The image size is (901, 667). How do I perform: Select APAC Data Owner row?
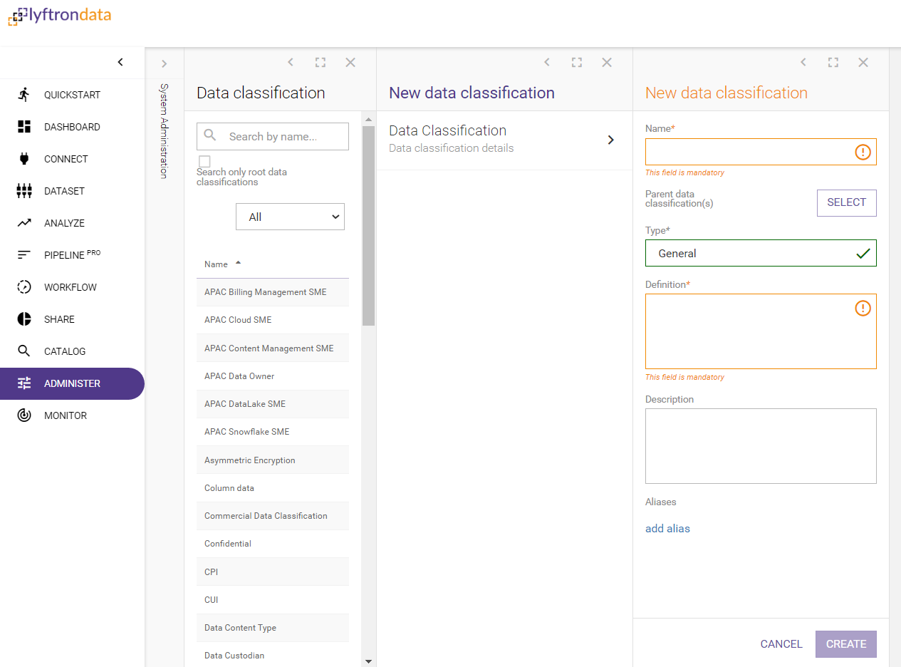point(273,376)
